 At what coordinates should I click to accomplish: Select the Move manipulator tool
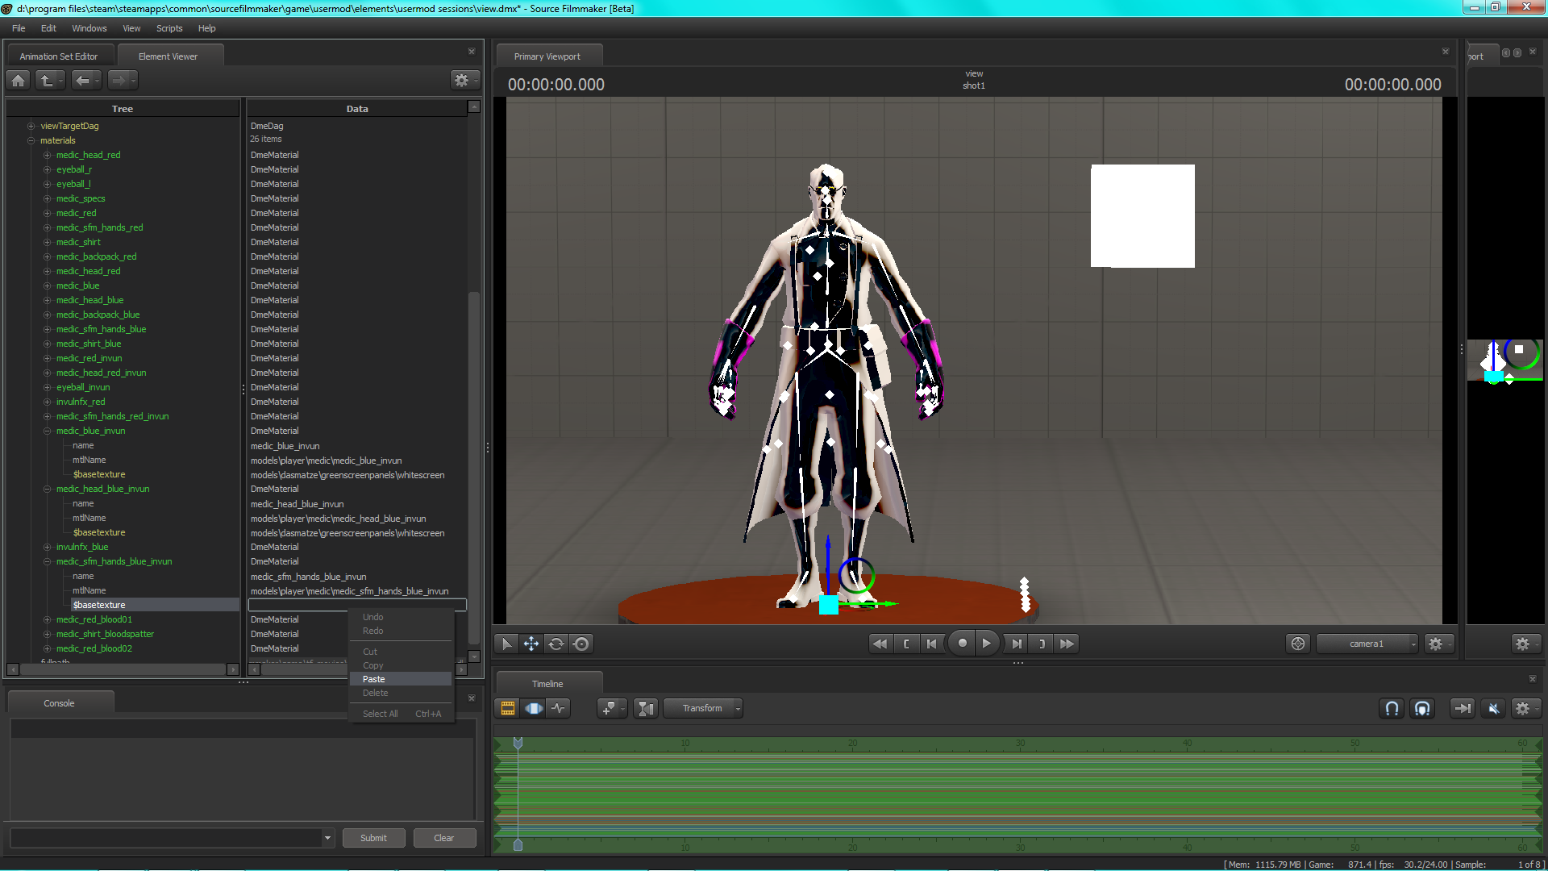[531, 644]
